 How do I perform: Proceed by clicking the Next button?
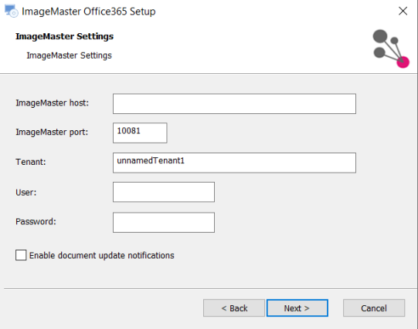click(297, 308)
